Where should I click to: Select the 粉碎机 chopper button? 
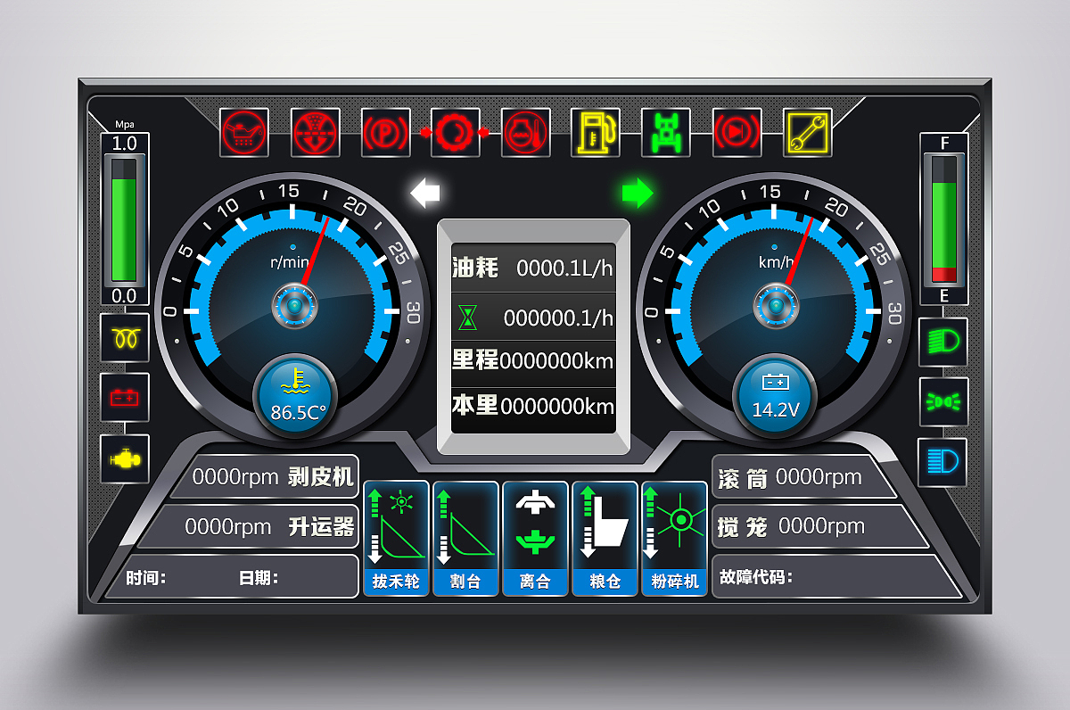point(674,539)
